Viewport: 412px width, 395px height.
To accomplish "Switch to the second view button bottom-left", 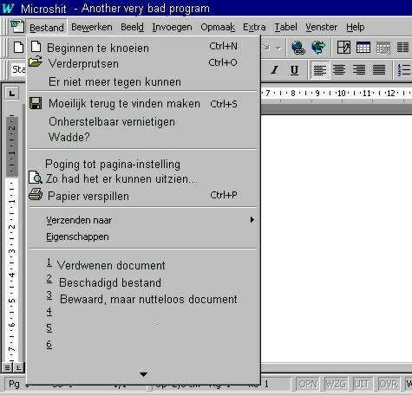I will tap(18, 367).
